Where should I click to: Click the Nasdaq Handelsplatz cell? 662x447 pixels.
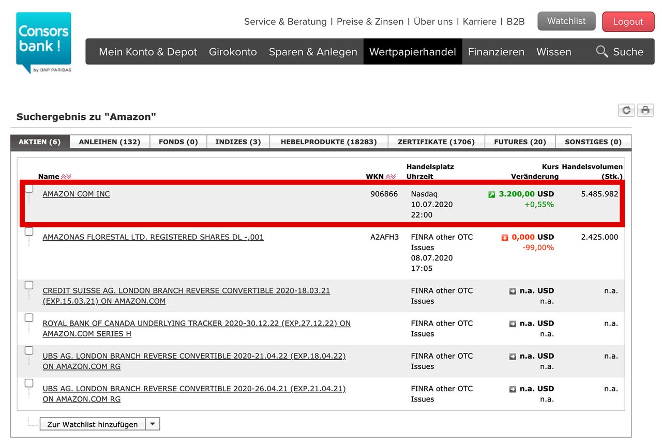coord(424,194)
